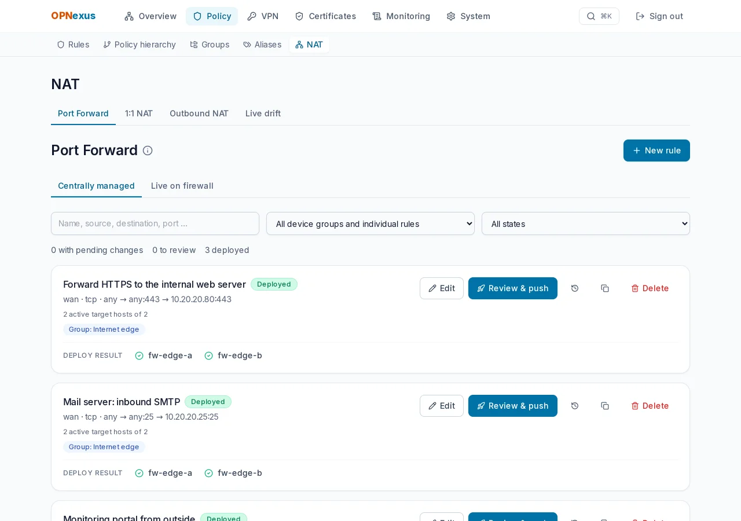The image size is (741, 521).
Task: Sign out of OPNexus
Action: (659, 16)
